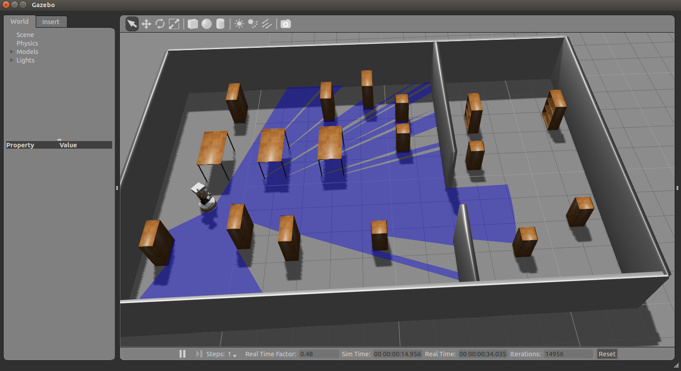Insert a sphere shape
The width and height of the screenshot is (681, 371).
point(206,24)
